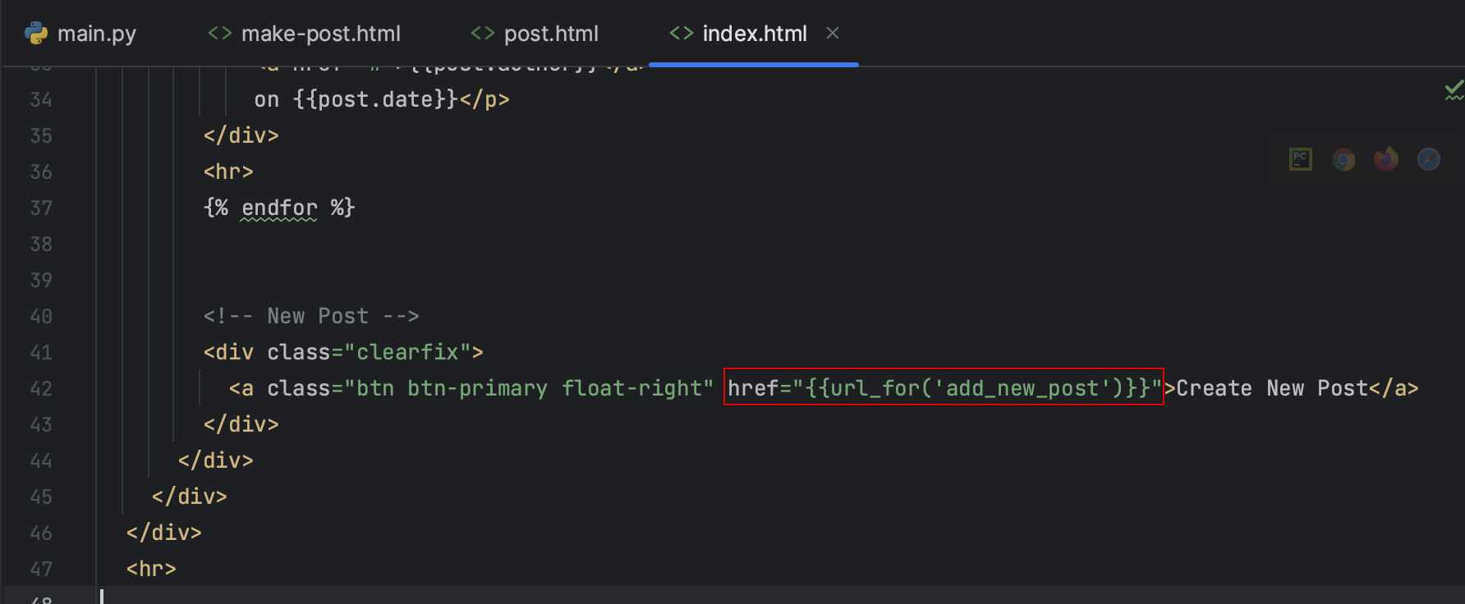Close the index.html tab

[833, 34]
